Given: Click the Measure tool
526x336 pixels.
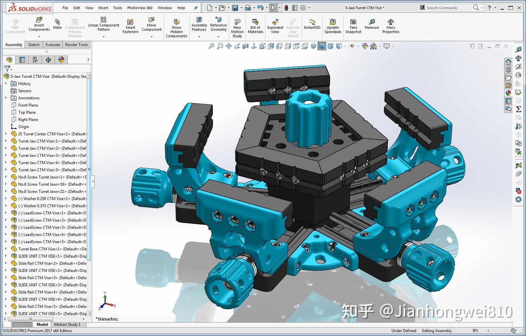Looking at the screenshot, I should (372, 25).
